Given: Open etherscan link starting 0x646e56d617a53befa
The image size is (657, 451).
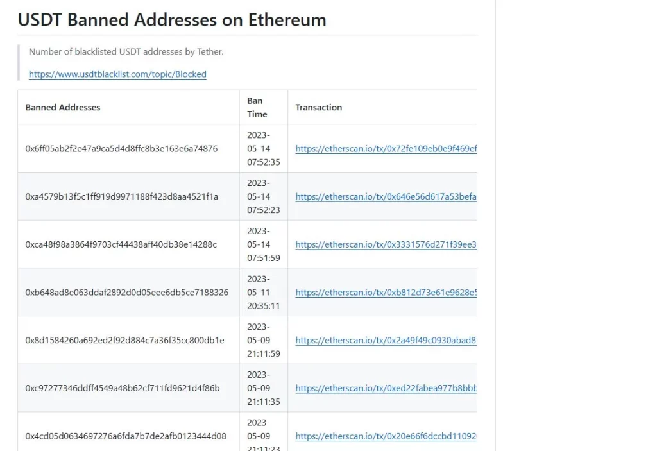Looking at the screenshot, I should pos(386,196).
